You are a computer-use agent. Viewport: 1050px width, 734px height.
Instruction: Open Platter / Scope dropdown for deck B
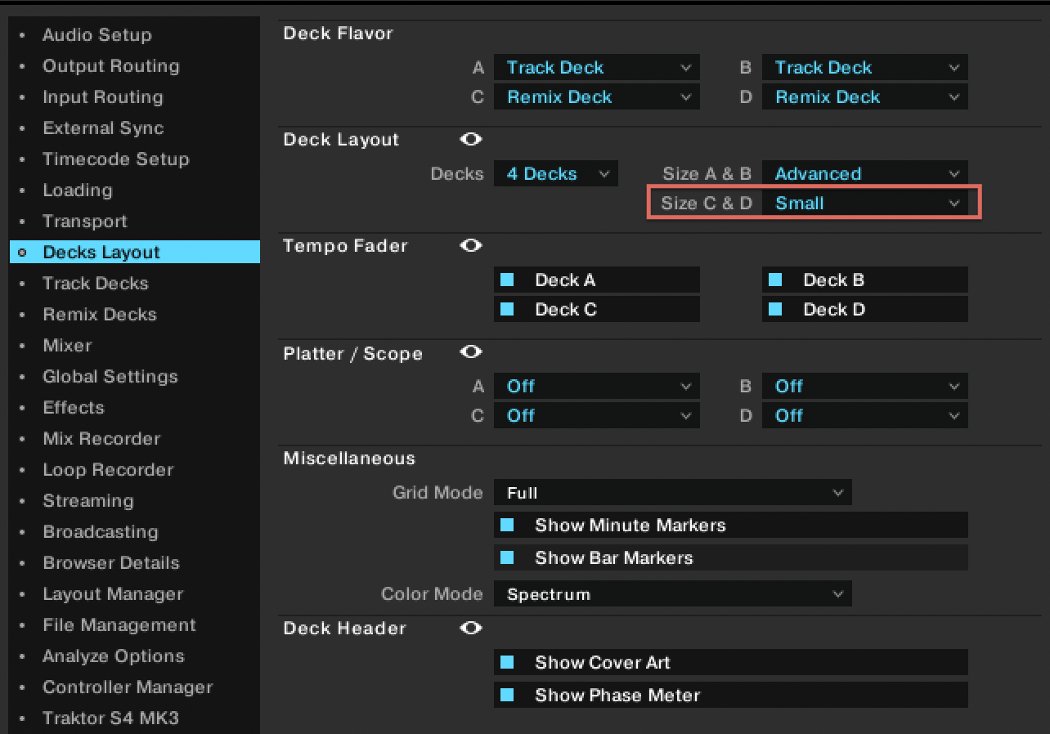[x=864, y=387]
